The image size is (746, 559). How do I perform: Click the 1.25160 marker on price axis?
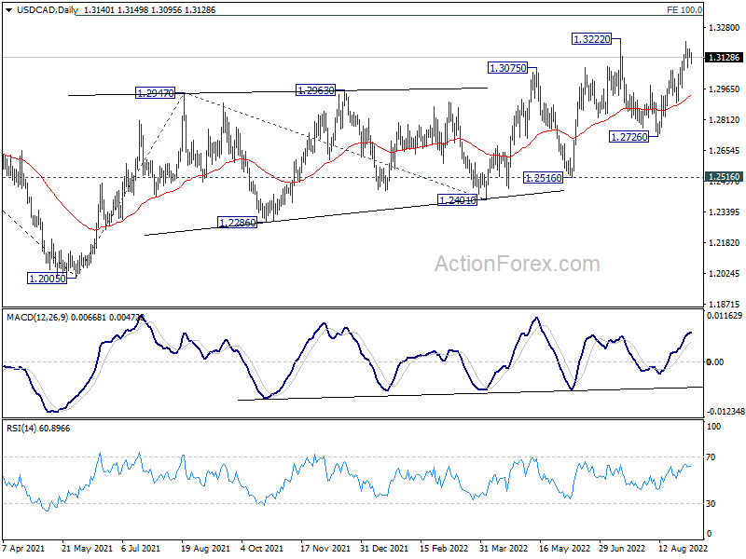click(x=724, y=177)
